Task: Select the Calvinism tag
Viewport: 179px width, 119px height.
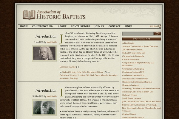Action: click(x=64, y=75)
